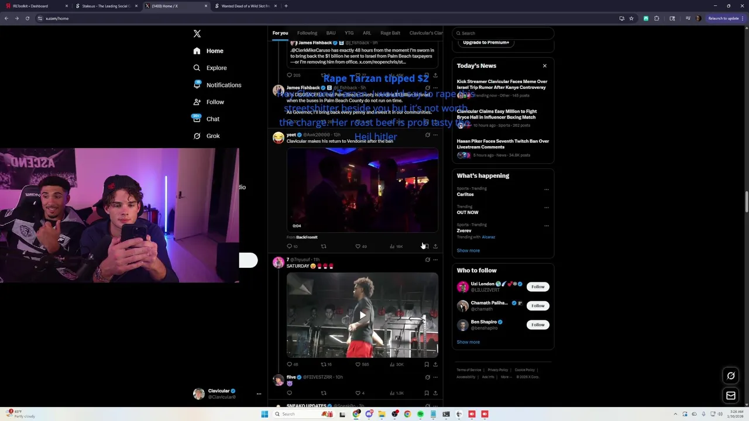Follow Ben Shapiro

[538, 325]
